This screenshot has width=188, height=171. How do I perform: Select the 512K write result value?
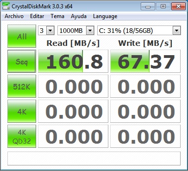(x=145, y=86)
